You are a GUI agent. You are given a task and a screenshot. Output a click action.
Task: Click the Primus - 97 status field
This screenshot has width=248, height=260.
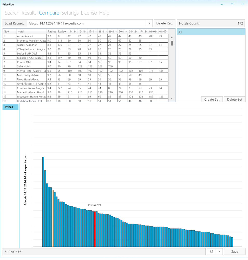click(x=104, y=251)
